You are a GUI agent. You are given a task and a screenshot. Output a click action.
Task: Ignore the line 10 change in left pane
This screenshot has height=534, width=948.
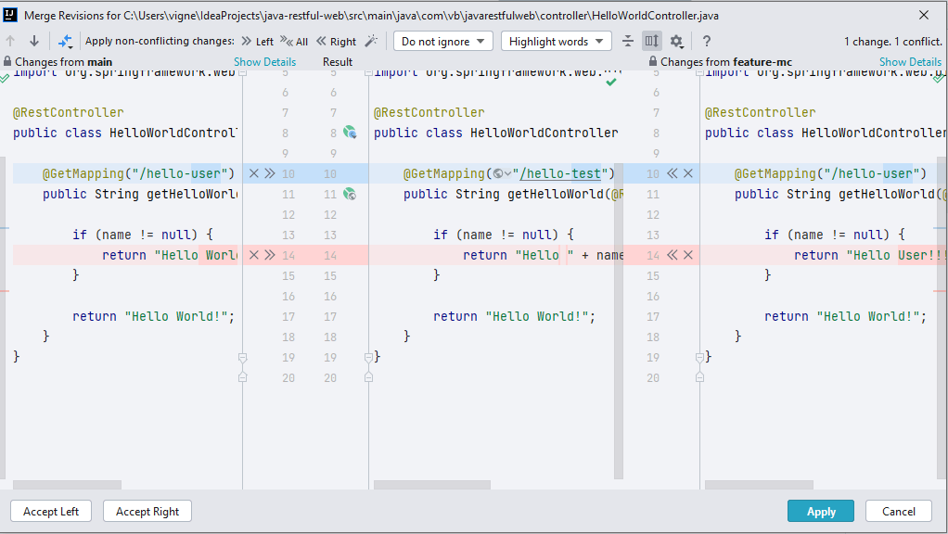point(254,173)
